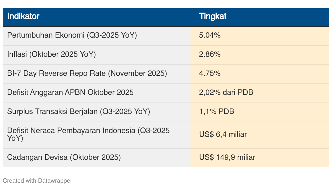
Task: Click the Tingkat column header
Action: (213, 16)
